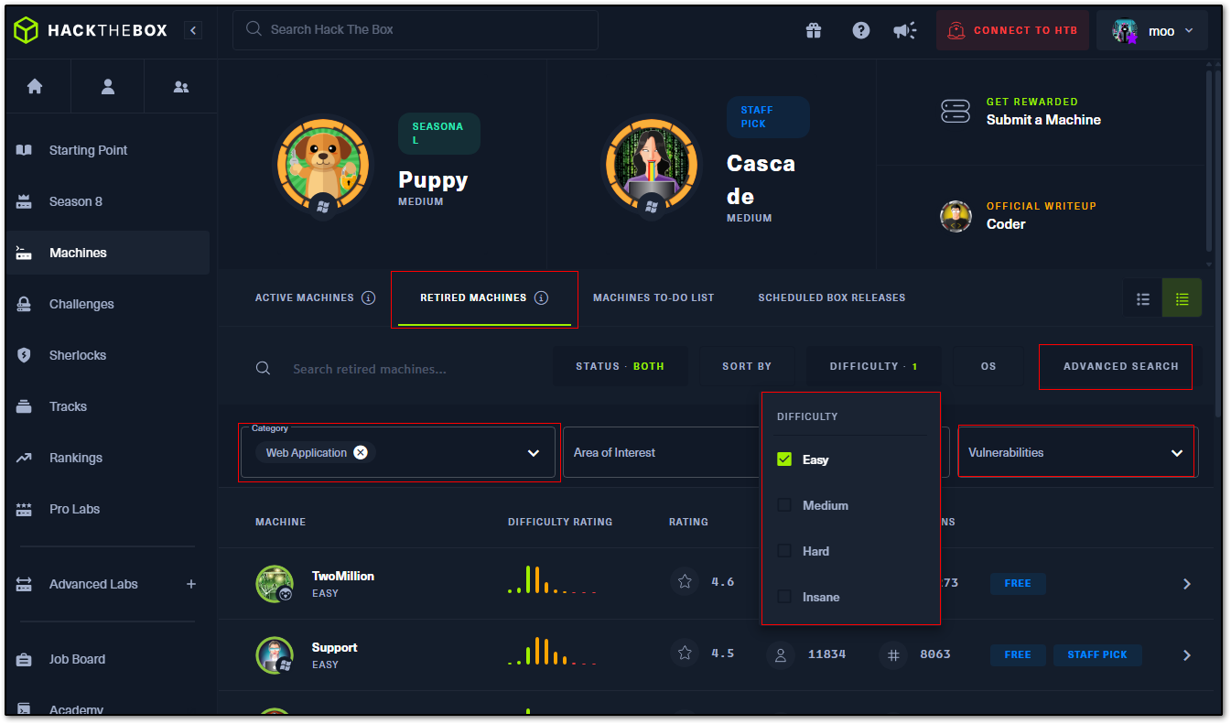Open Rankings in the sidebar

[x=108, y=458]
